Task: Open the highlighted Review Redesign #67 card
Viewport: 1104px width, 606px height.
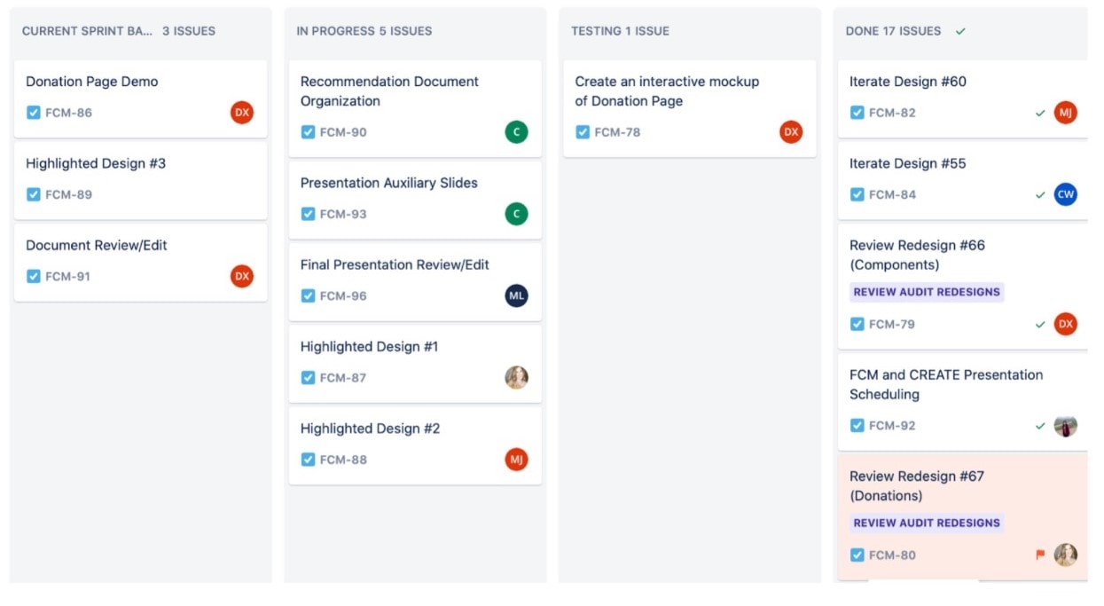Action: 916,485
